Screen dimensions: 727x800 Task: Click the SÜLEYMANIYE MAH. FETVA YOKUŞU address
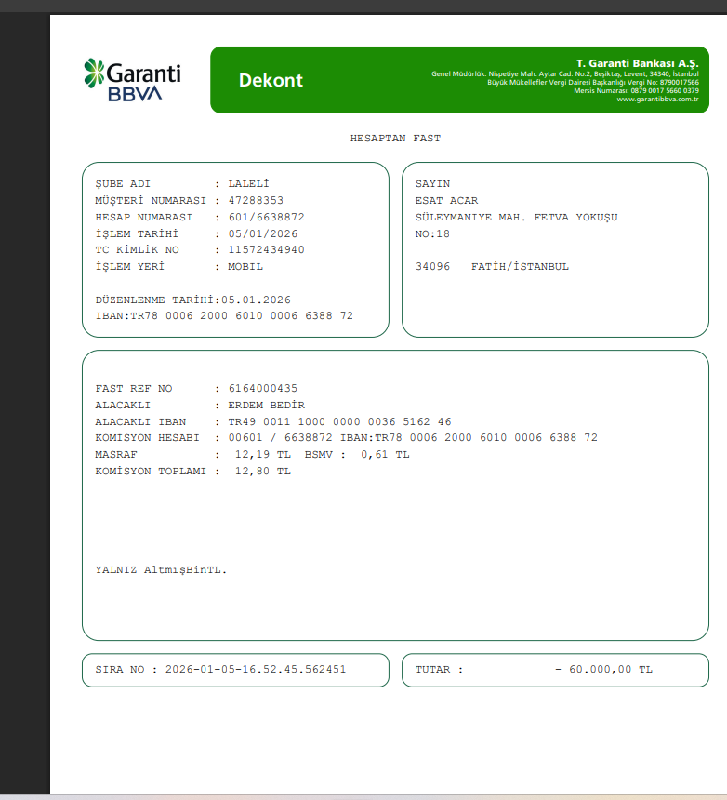[x=517, y=218]
